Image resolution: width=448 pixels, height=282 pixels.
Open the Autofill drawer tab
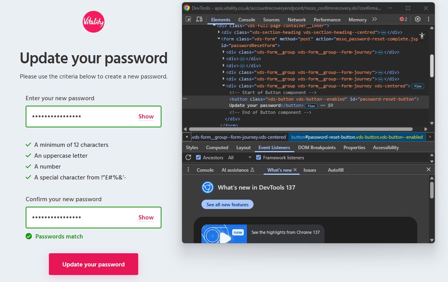pyautogui.click(x=336, y=170)
